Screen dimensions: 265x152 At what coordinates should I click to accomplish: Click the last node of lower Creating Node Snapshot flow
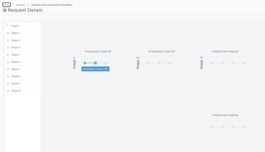[244, 127]
